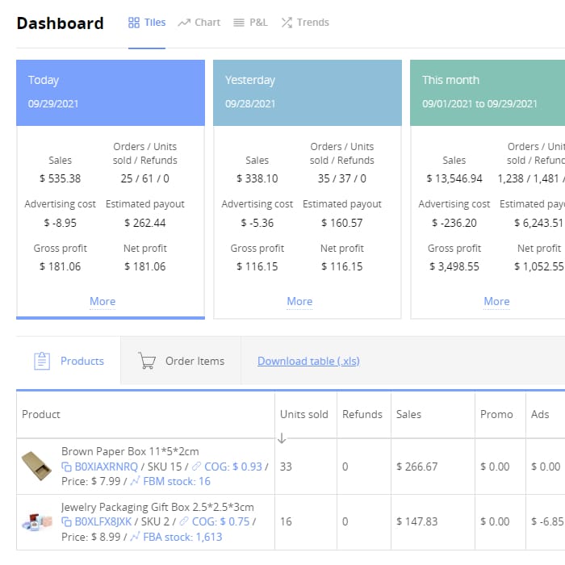Open FBA stock: 1,613 link
This screenshot has width=565, height=565.
coord(182,538)
